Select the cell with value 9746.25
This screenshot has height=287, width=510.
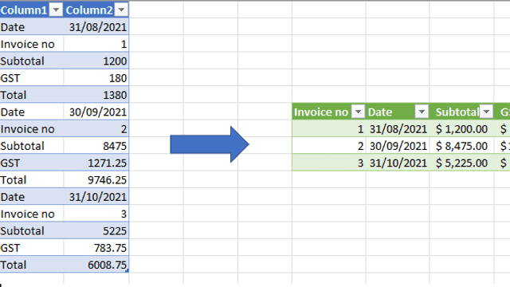tap(96, 179)
